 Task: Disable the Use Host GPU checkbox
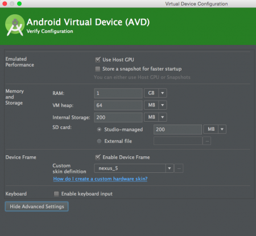[x=98, y=60]
